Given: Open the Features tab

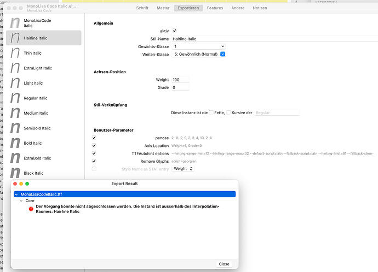Looking at the screenshot, I should (x=215, y=8).
